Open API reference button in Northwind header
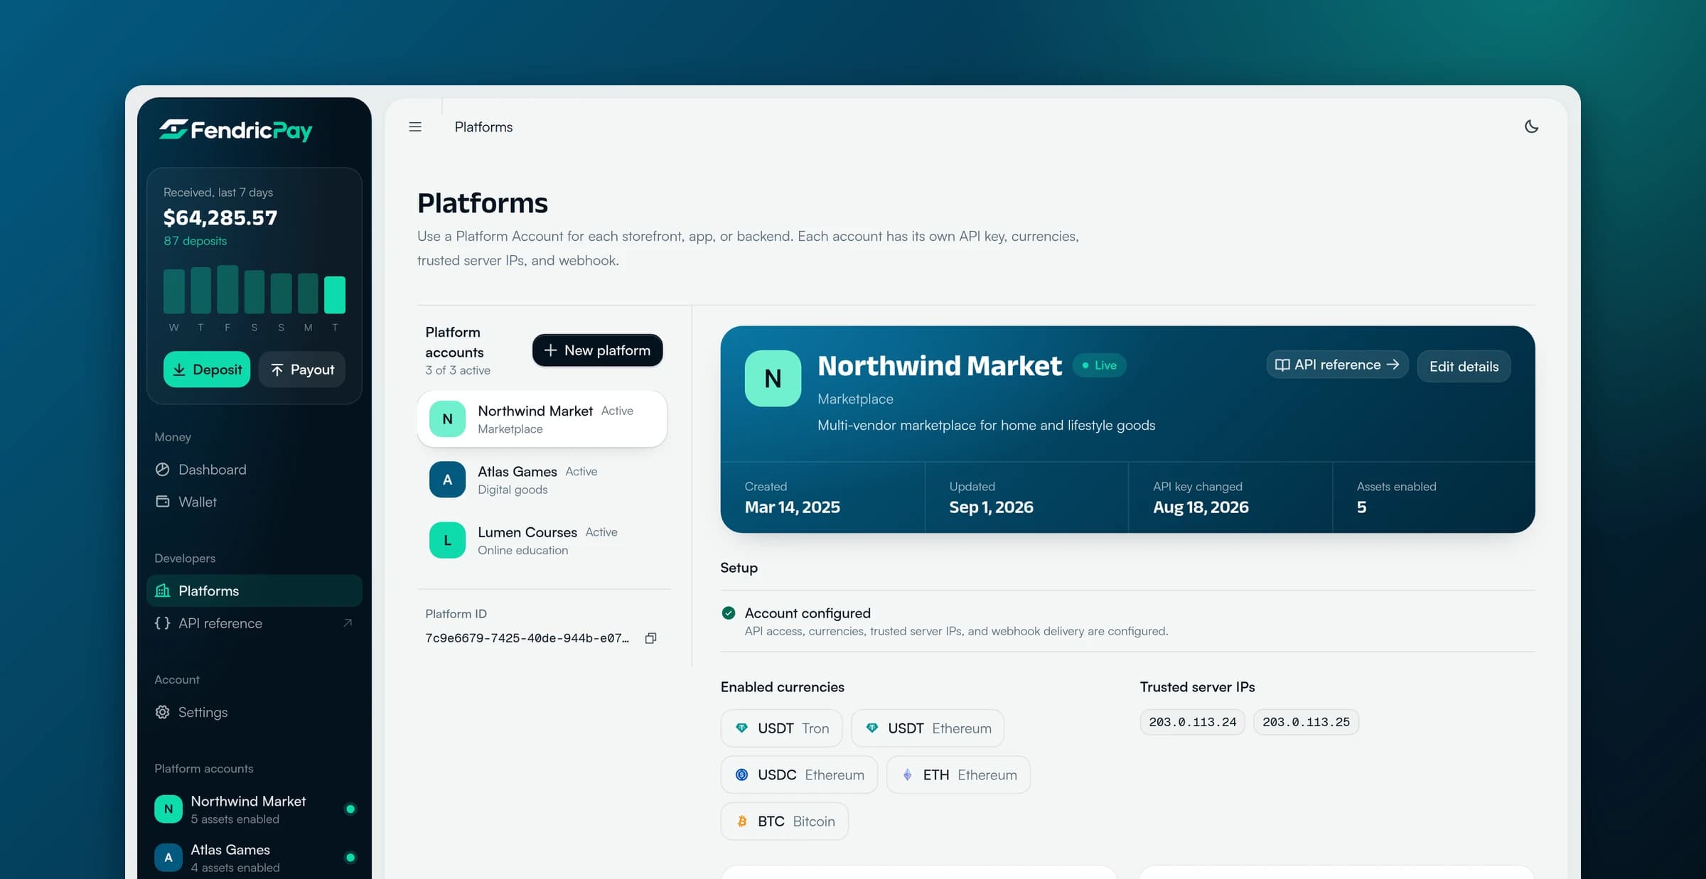Viewport: 1706px width, 879px height. point(1337,365)
